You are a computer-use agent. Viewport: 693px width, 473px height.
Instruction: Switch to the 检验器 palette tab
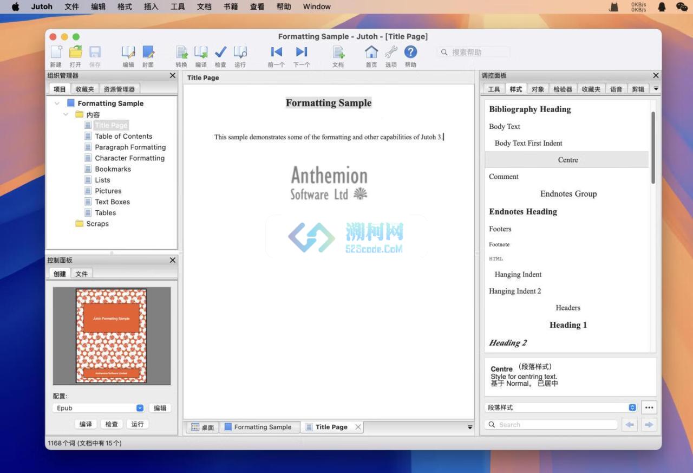[563, 89]
